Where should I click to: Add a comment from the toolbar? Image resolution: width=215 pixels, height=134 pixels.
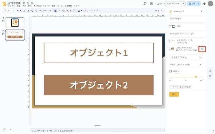click(74, 10)
